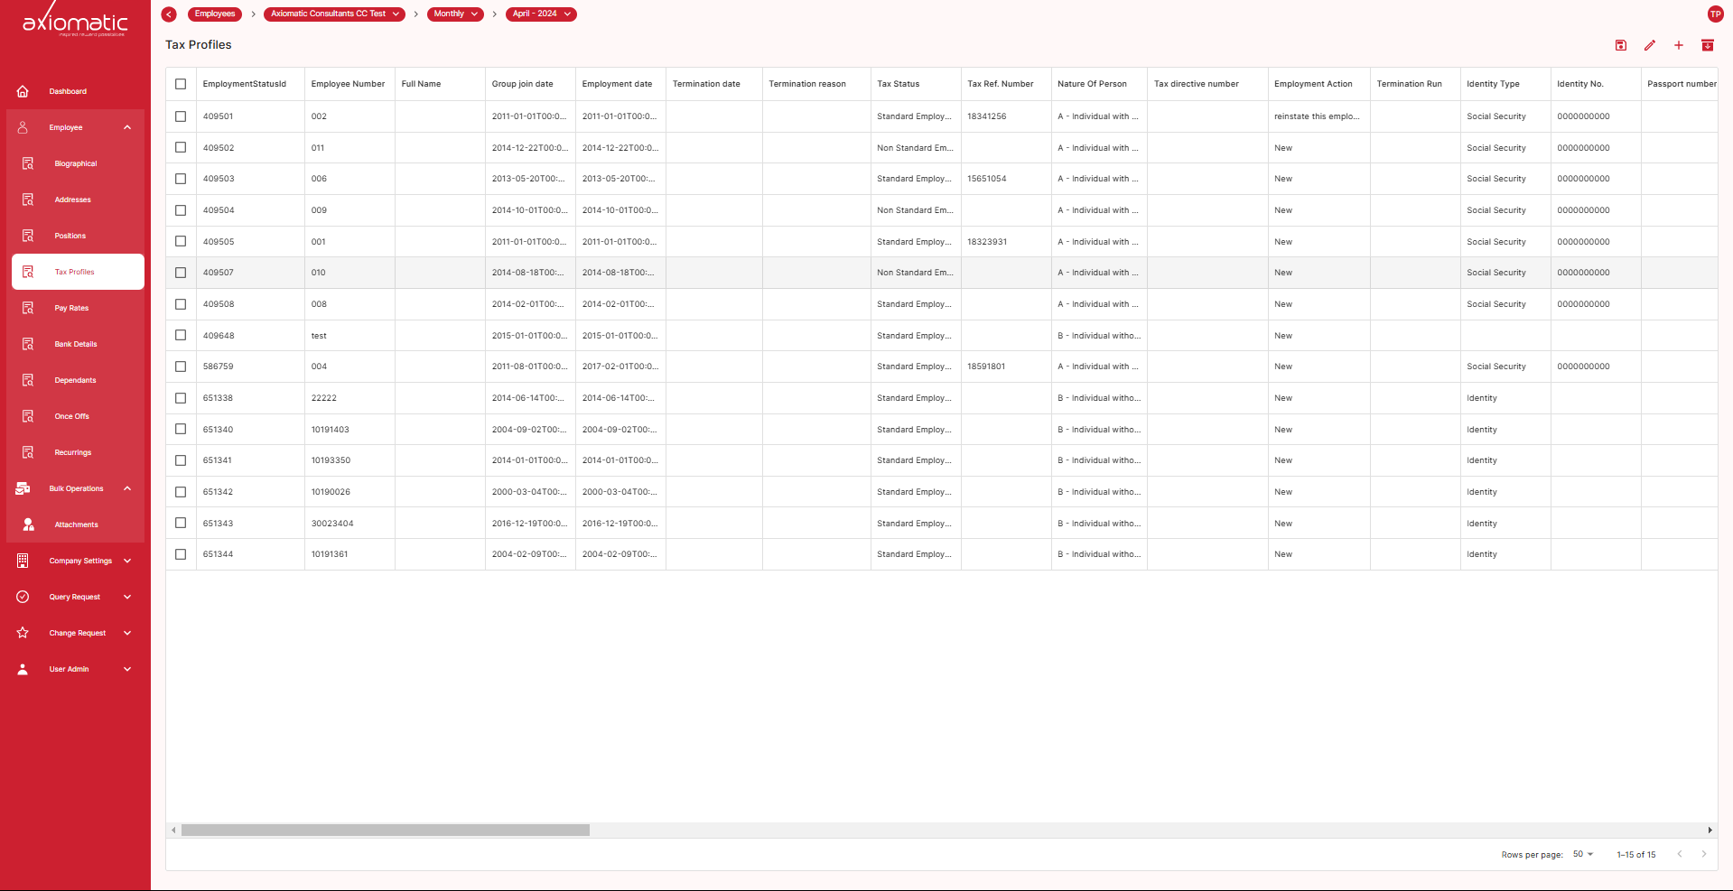The width and height of the screenshot is (1733, 891).
Task: Tick the checkbox for row 409501
Action: (x=181, y=116)
